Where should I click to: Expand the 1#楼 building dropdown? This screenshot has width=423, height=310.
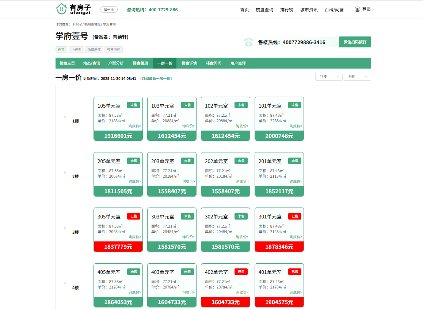[x=328, y=77]
